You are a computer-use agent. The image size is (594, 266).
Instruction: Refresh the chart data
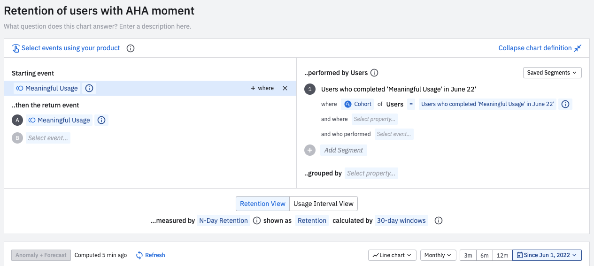[x=151, y=255]
